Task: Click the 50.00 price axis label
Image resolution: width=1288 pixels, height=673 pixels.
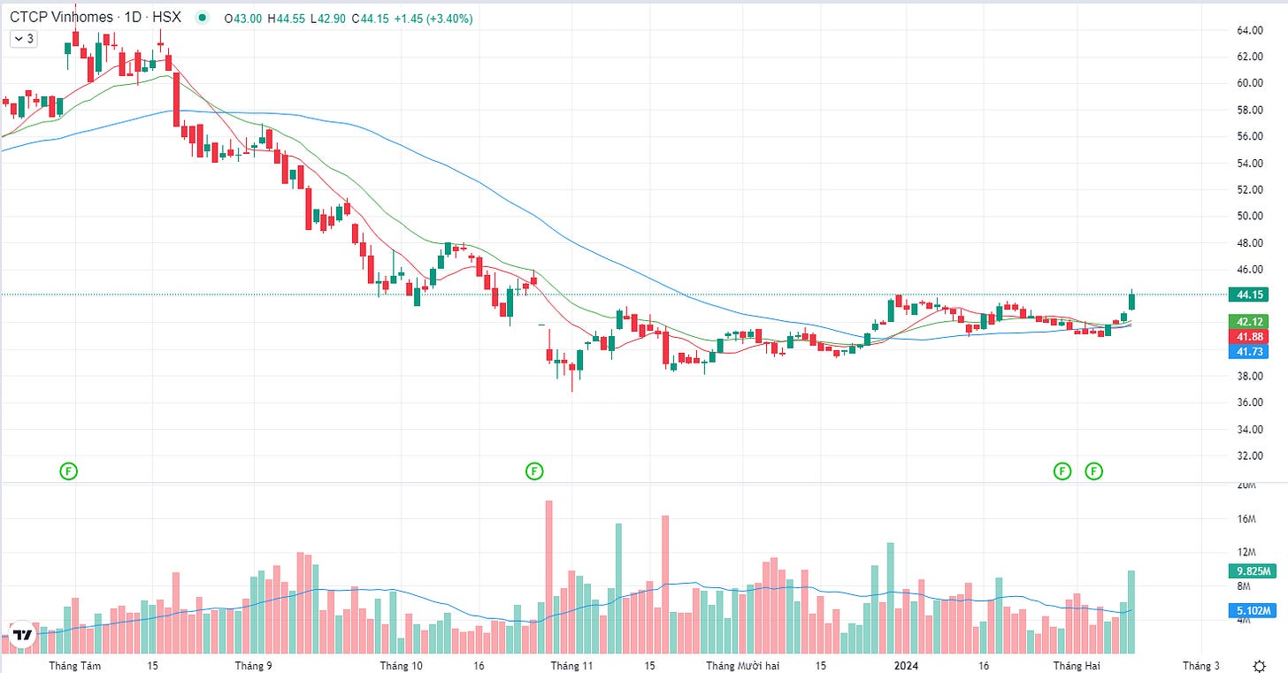Action: (1248, 216)
